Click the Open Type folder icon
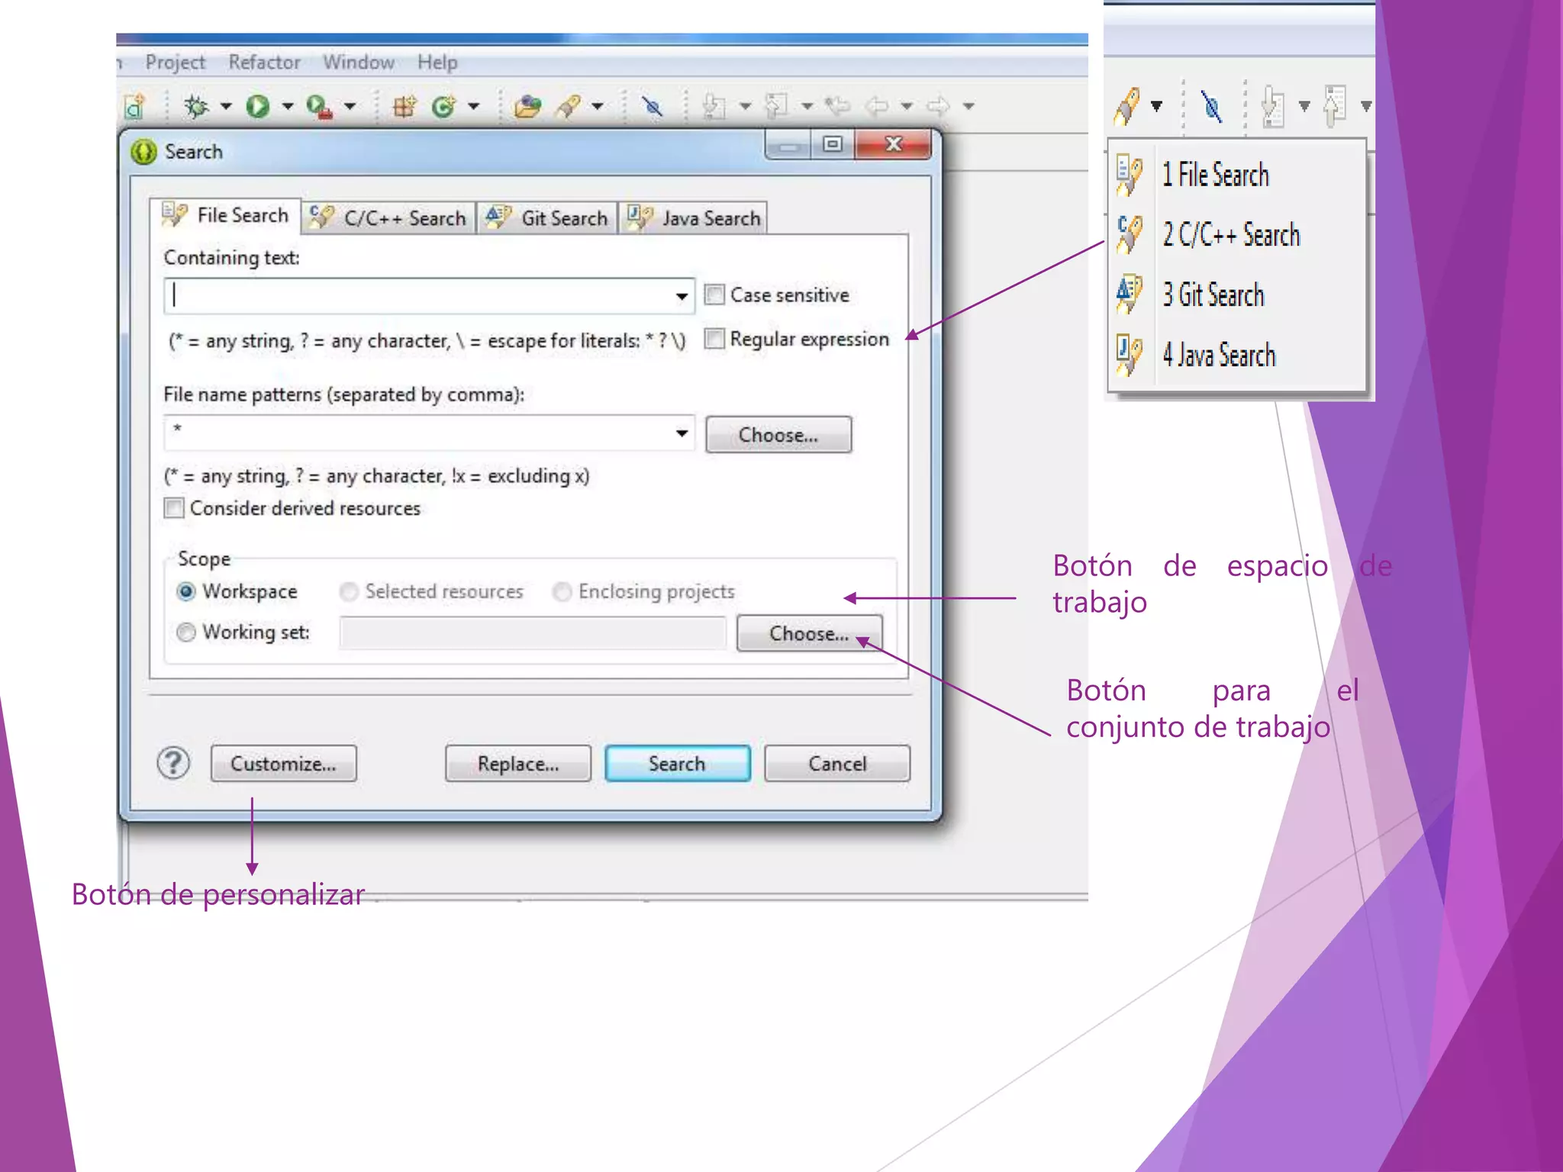 (527, 106)
